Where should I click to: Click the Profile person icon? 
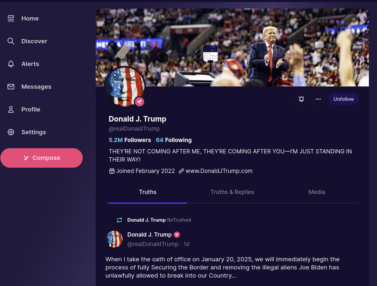point(11,110)
